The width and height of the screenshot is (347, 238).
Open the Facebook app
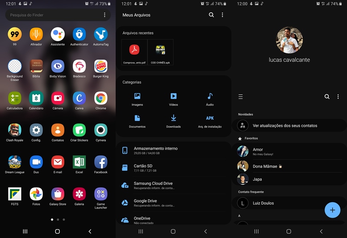click(100, 162)
